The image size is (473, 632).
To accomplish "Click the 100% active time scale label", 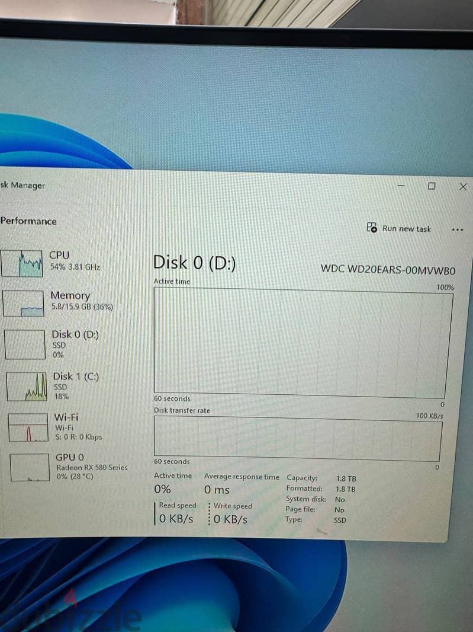I will point(445,287).
